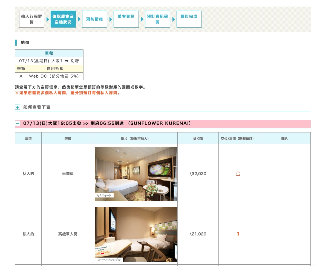Click the arrow icon between 大阪1 and 別府
317x266 pixels.
[67, 61]
